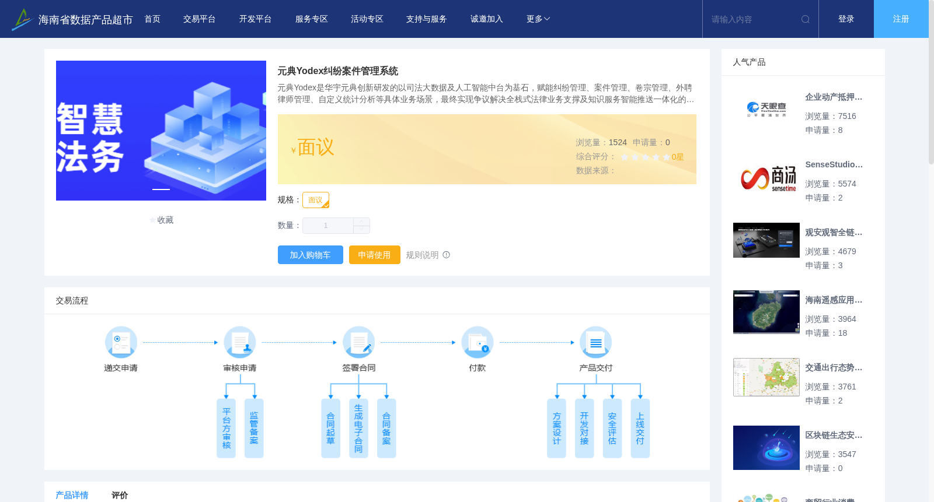Viewport: 934px width, 502px height.
Task: Click the search magnifier icon
Action: pyautogui.click(x=806, y=19)
